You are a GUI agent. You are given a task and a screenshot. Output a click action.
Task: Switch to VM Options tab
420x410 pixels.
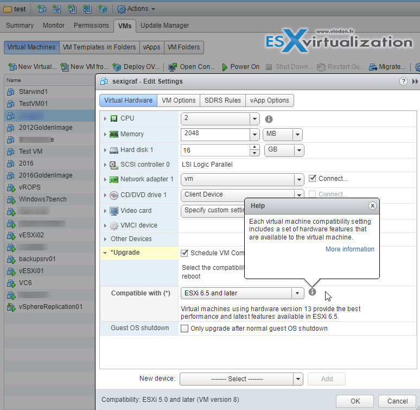(179, 100)
